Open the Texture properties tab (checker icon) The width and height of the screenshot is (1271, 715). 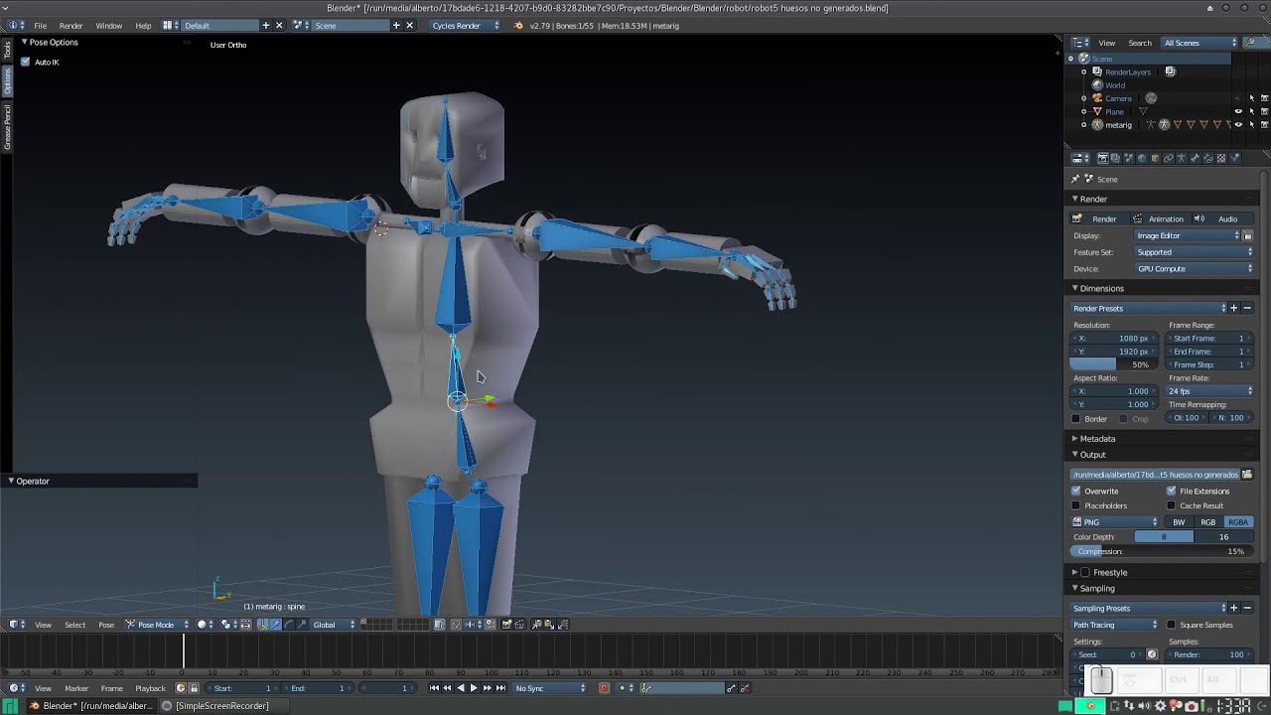coord(1221,158)
